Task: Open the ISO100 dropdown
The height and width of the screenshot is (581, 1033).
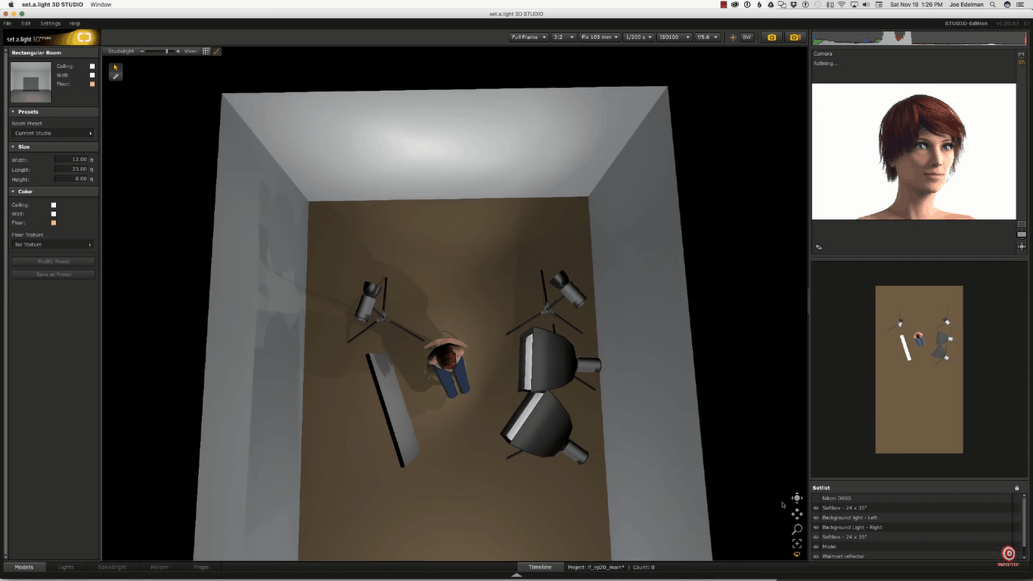Action: coord(674,37)
